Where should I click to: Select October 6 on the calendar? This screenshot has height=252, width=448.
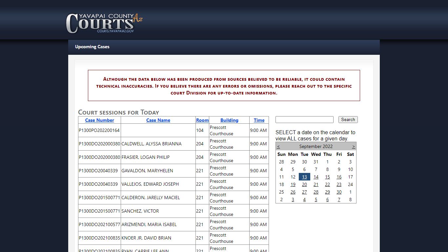327,199
